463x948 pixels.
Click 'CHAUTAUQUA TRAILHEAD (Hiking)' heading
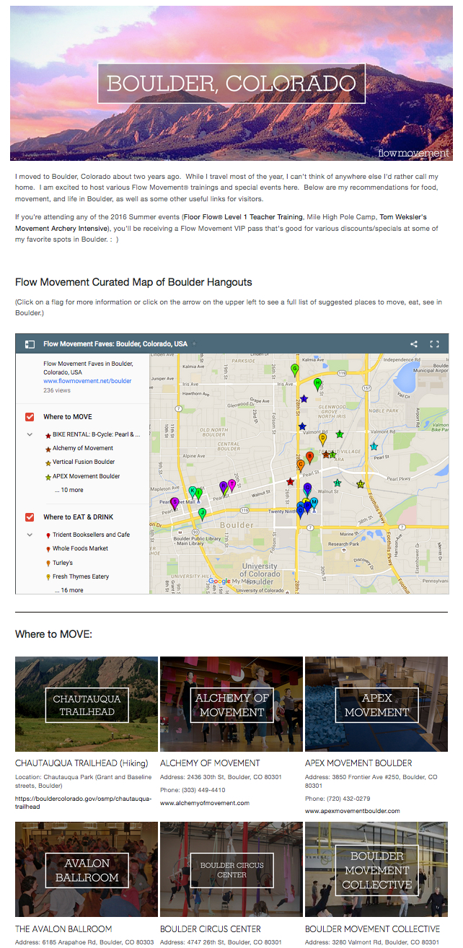pyautogui.click(x=81, y=763)
